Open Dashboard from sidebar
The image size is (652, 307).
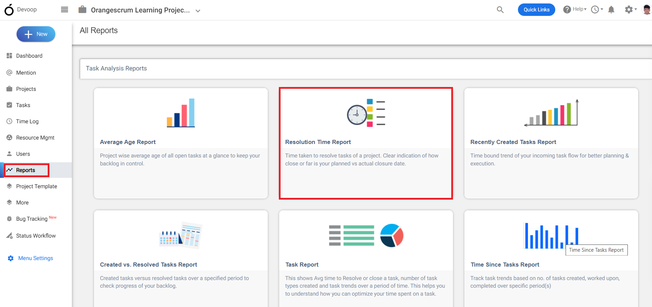29,56
